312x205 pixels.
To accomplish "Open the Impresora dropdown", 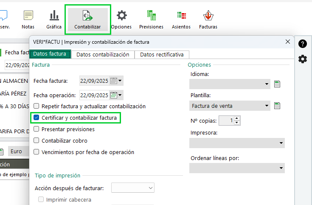I will pos(237,143).
